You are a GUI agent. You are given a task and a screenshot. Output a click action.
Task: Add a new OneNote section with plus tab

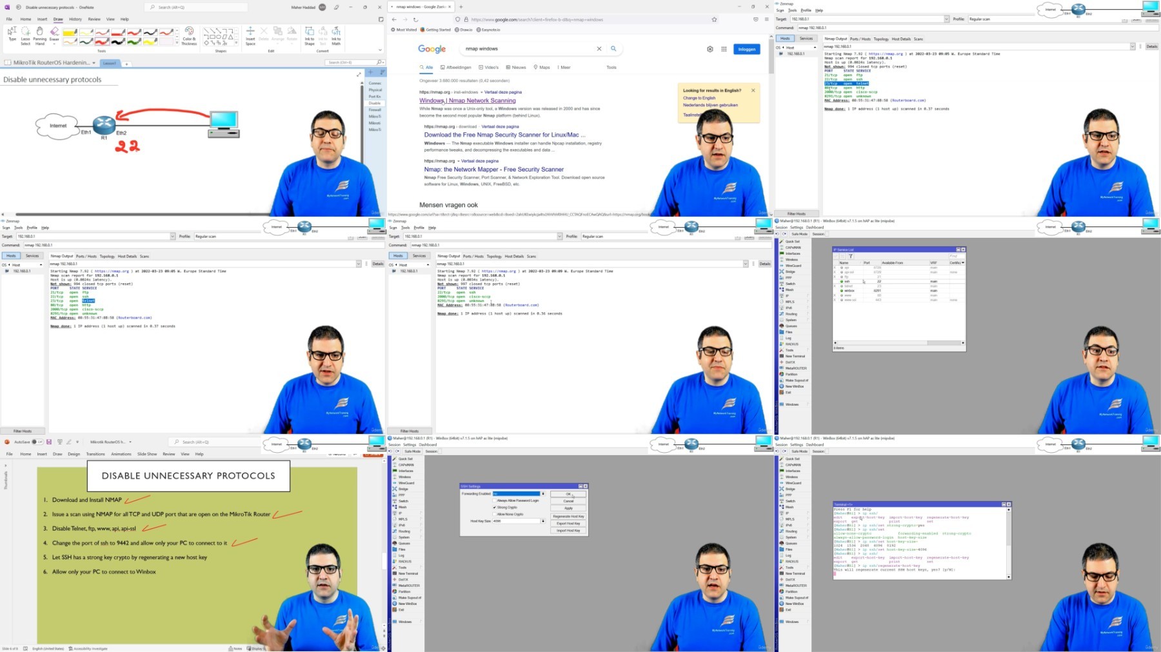tap(126, 64)
